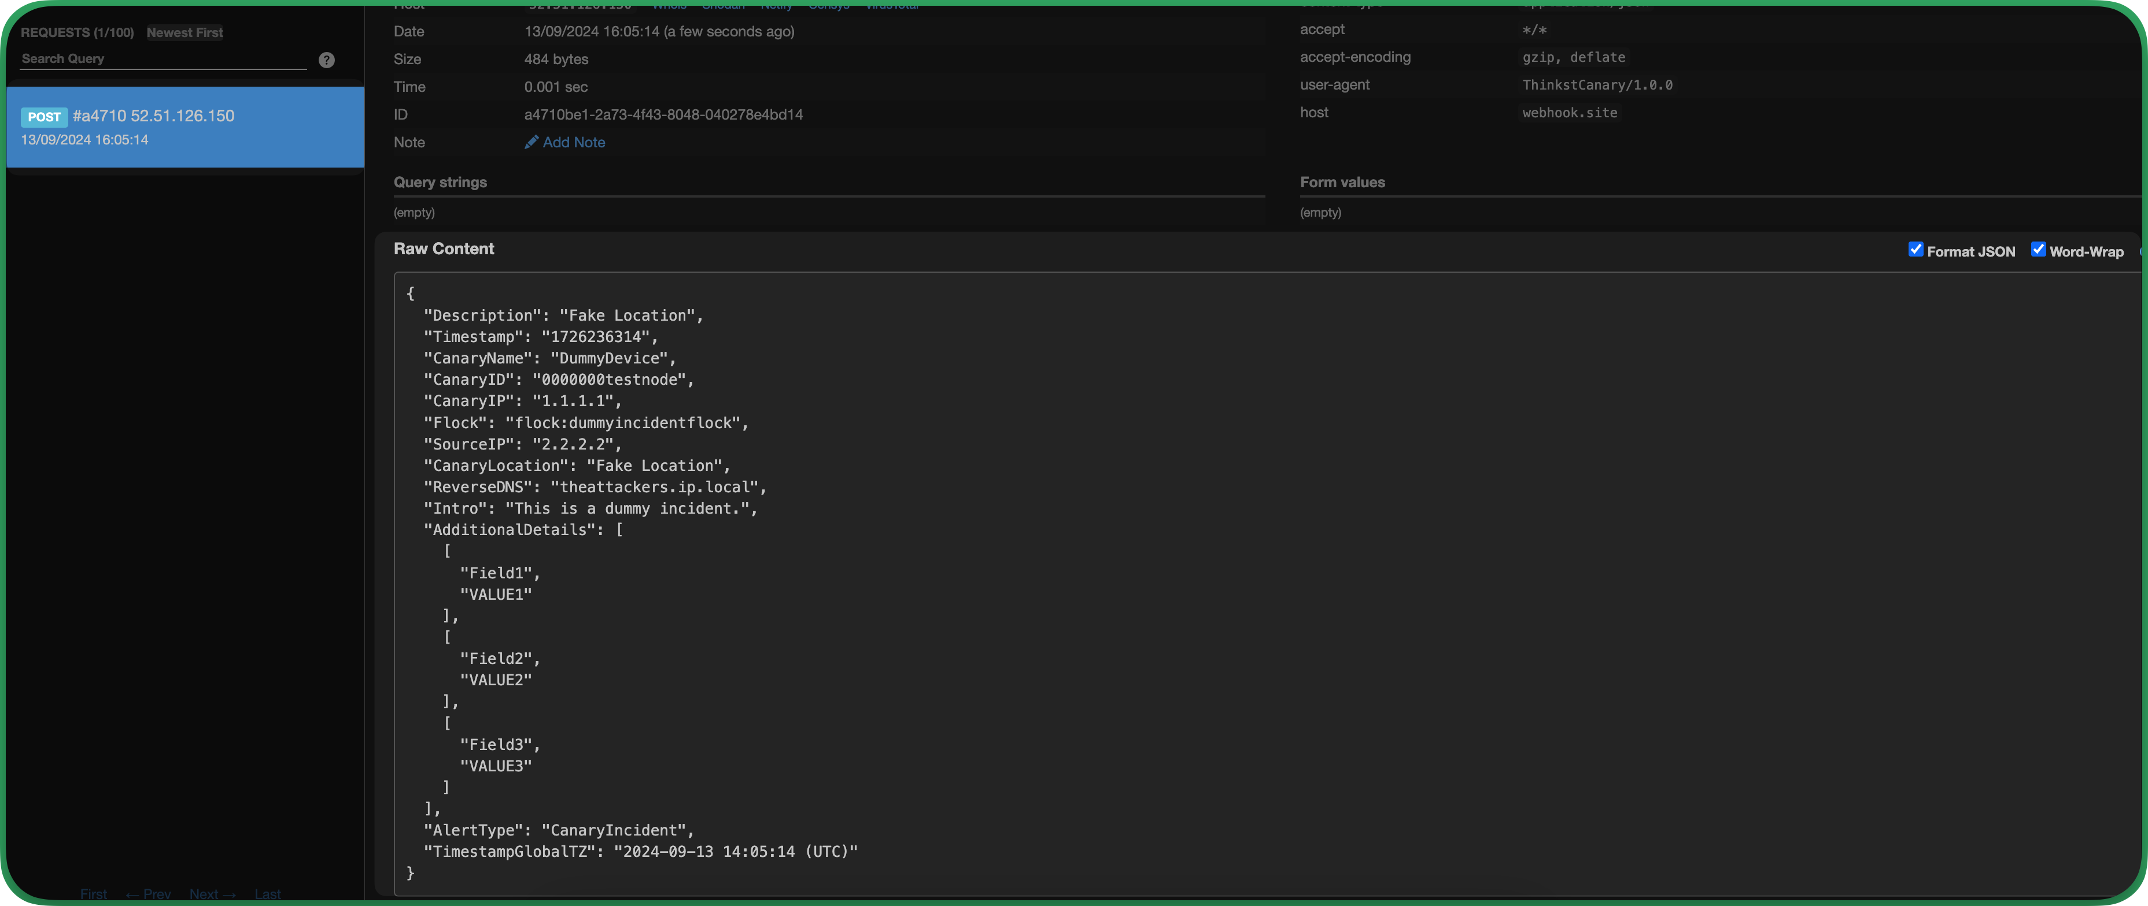This screenshot has height=906, width=2148.
Task: Click the Add Note pencil icon
Action: [531, 142]
